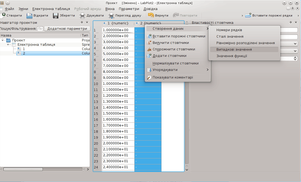
Task: Select Випадкові значення from submenu
Action: (234, 50)
